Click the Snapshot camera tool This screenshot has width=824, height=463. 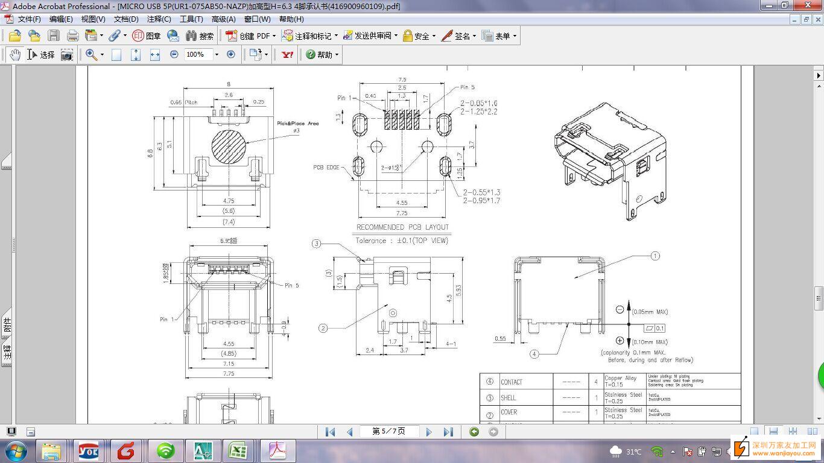67,55
